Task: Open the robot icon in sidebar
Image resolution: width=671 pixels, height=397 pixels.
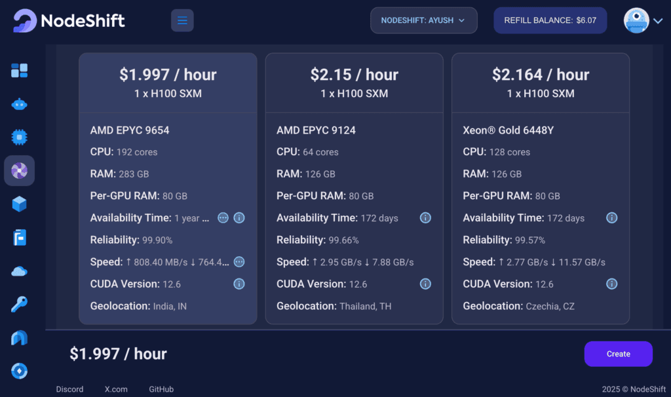Action: [19, 104]
